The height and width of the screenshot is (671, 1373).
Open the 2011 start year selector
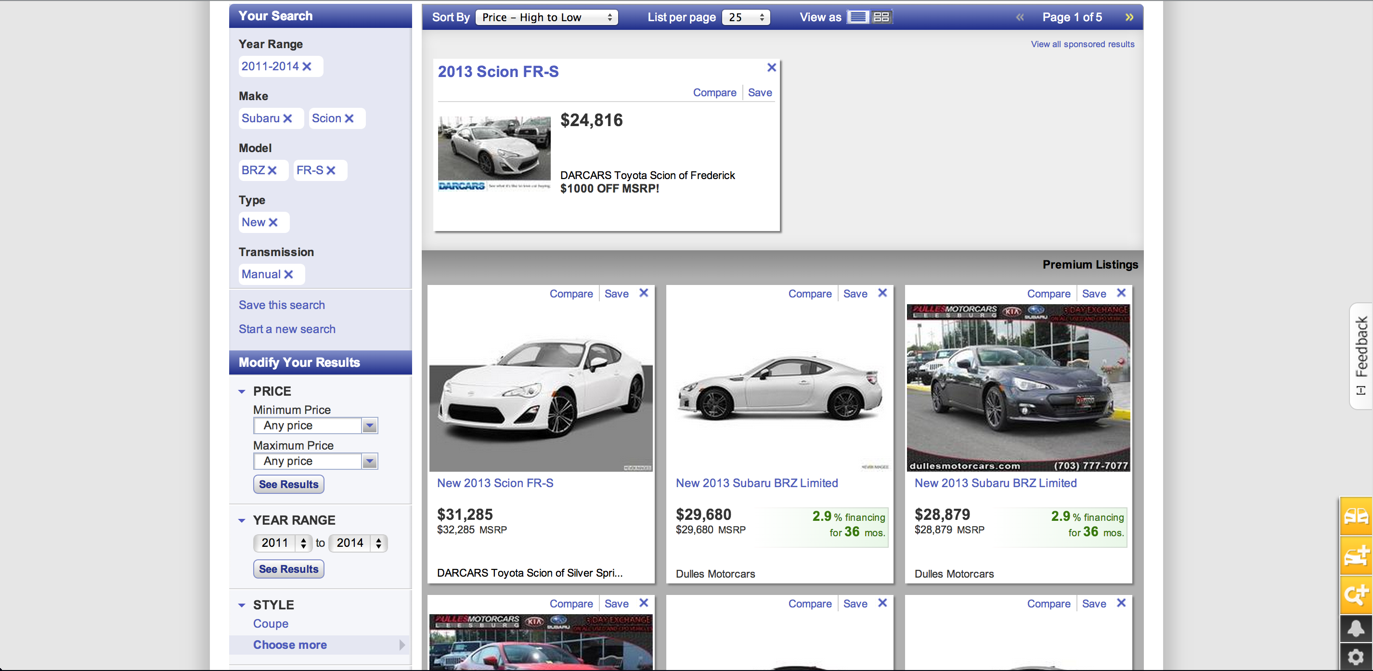pos(283,543)
